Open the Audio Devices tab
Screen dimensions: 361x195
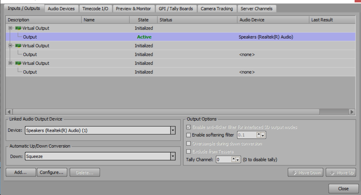pyautogui.click(x=61, y=9)
